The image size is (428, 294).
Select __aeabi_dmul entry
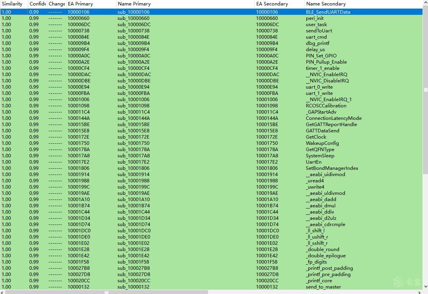(x=321, y=206)
